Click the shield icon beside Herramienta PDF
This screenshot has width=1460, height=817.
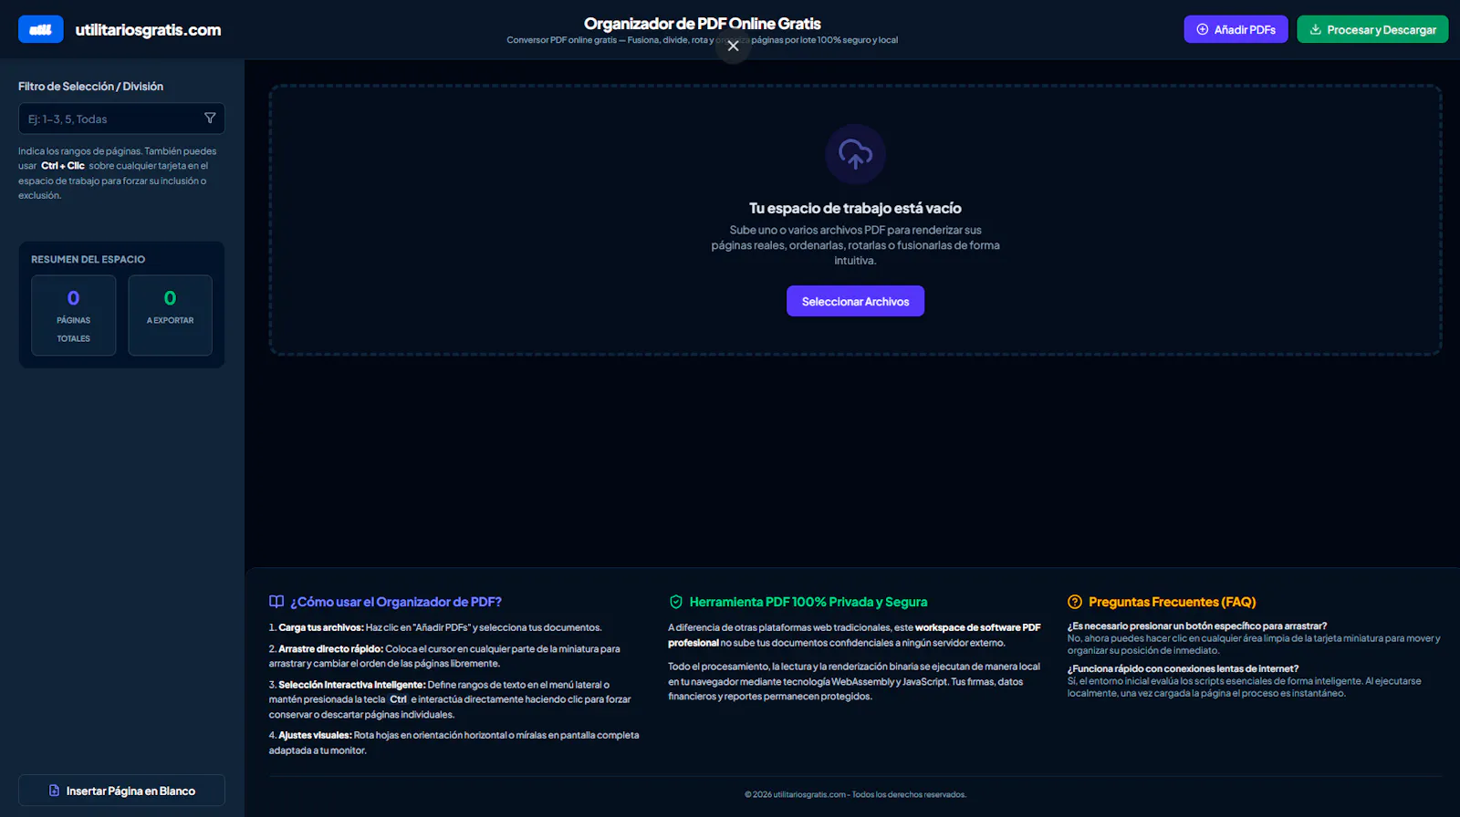tap(676, 602)
